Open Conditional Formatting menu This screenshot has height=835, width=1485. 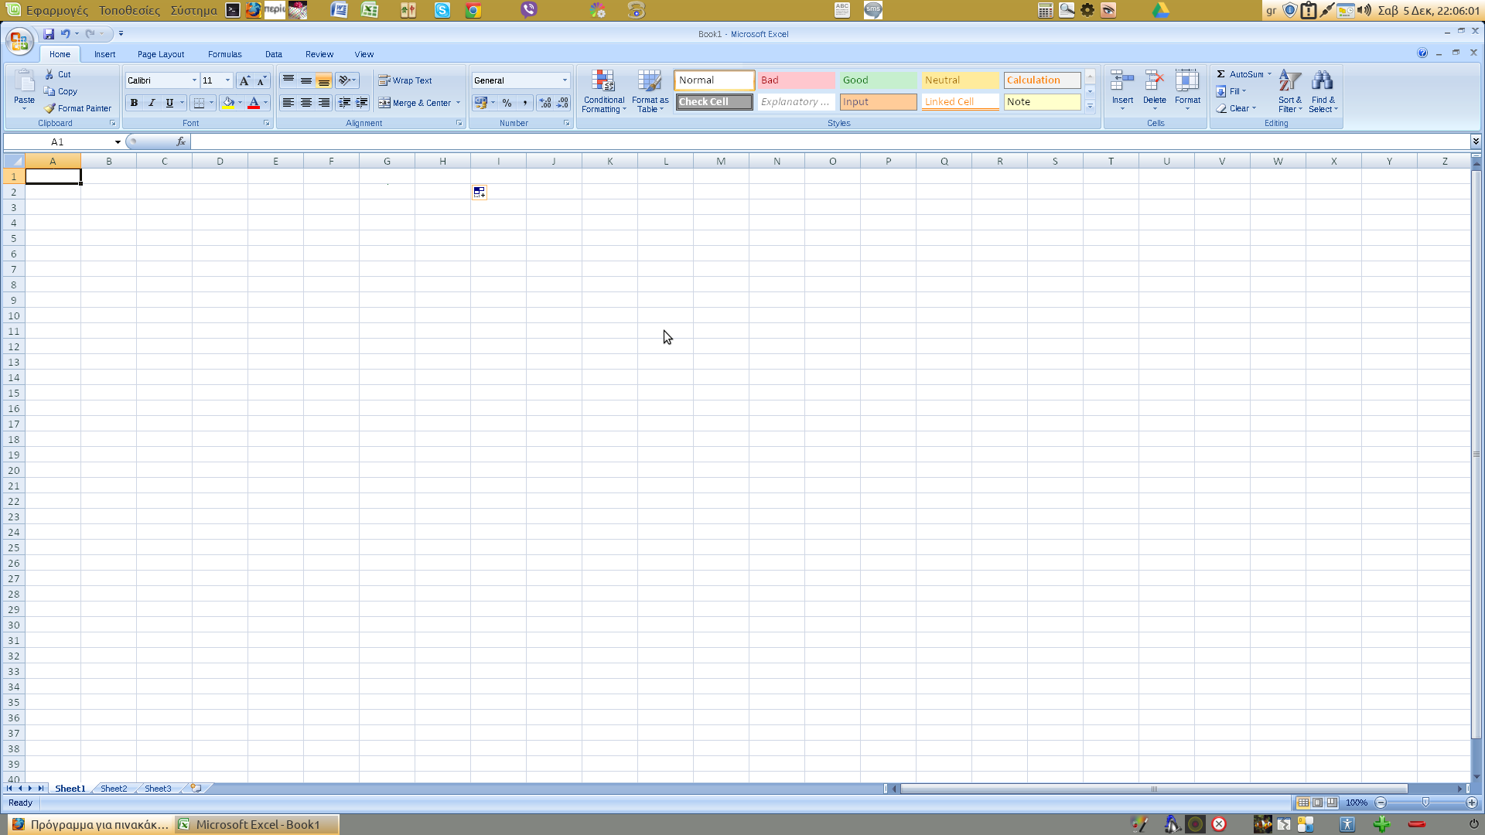tap(603, 91)
